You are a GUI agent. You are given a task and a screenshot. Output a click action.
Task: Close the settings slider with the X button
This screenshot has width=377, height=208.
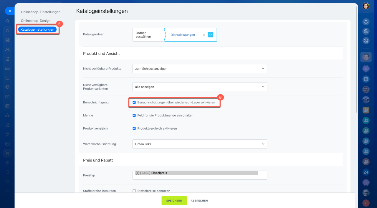[x=10, y=11]
